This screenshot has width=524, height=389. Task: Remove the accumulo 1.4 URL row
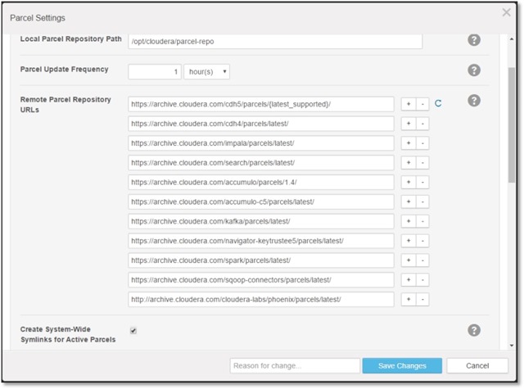(422, 182)
